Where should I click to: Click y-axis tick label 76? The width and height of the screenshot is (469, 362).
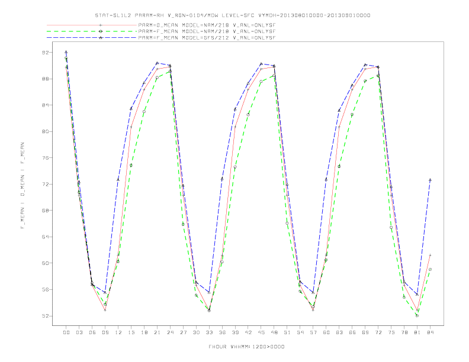[46, 158]
